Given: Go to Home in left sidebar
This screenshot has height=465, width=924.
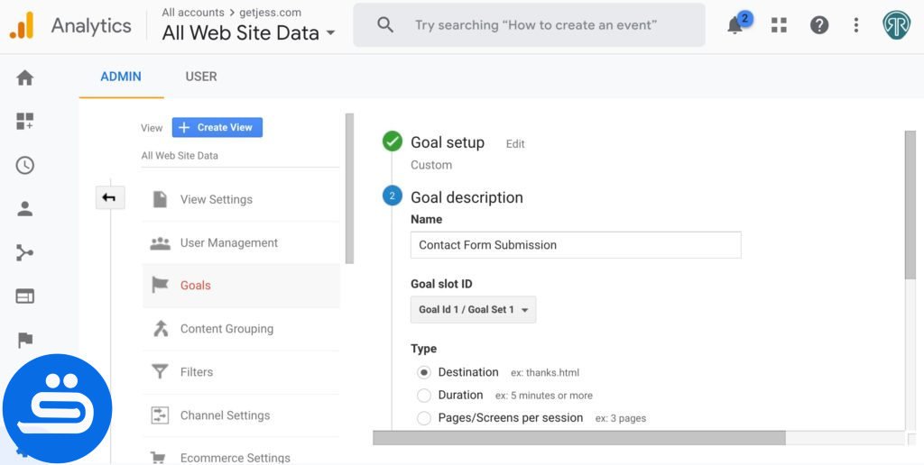Looking at the screenshot, I should (24, 77).
